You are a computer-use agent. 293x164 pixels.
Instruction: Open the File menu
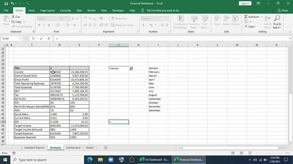(x=6, y=10)
